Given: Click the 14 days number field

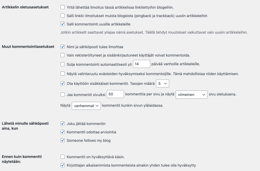Looking at the screenshot, I should pos(141,64).
